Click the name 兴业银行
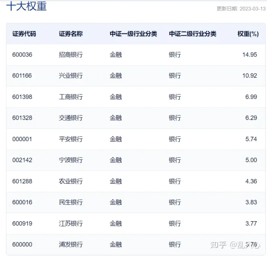 [x=71, y=76]
